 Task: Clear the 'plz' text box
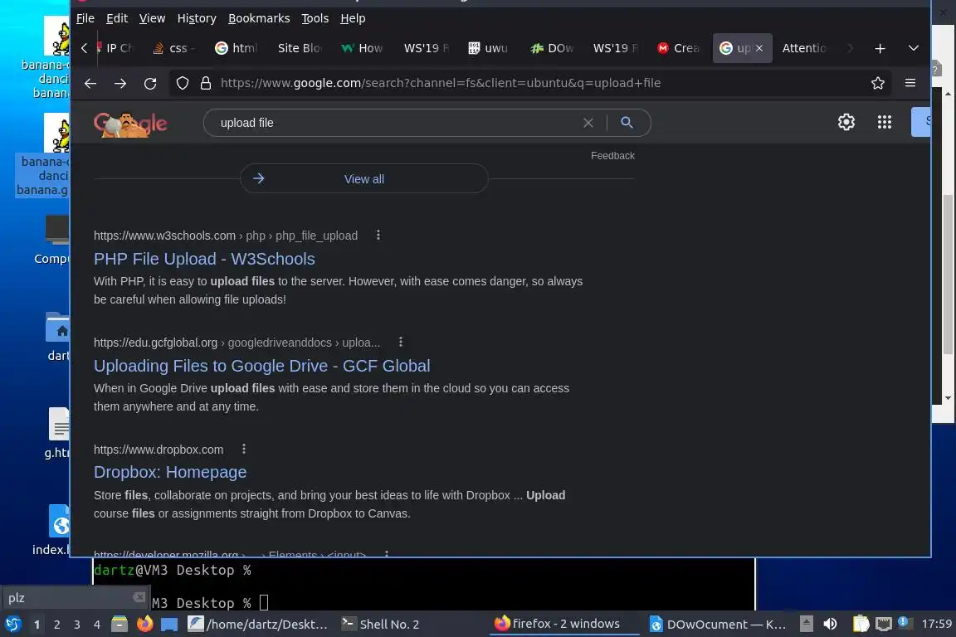pos(139,597)
